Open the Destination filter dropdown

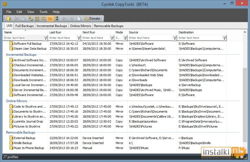point(225,38)
